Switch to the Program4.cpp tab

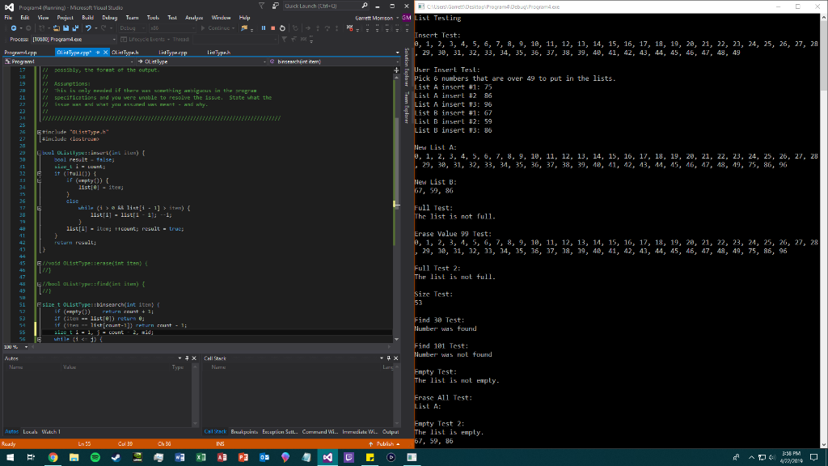click(20, 53)
